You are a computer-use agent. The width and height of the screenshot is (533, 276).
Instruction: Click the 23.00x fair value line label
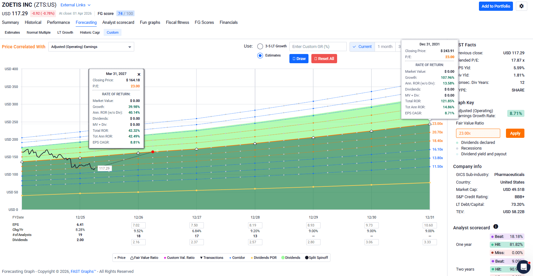[438, 124]
